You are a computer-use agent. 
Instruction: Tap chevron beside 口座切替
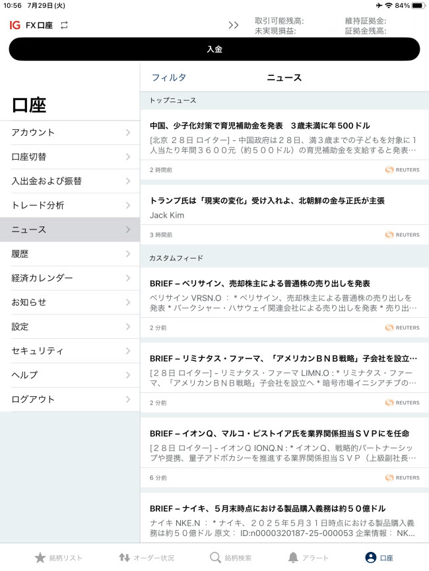[x=128, y=157]
